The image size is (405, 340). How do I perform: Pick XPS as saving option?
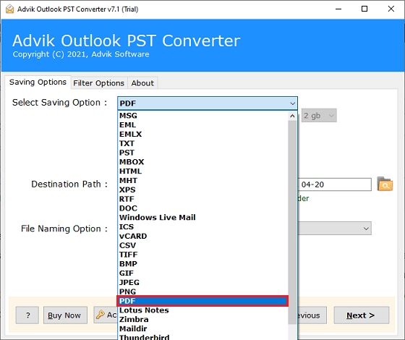202,190
